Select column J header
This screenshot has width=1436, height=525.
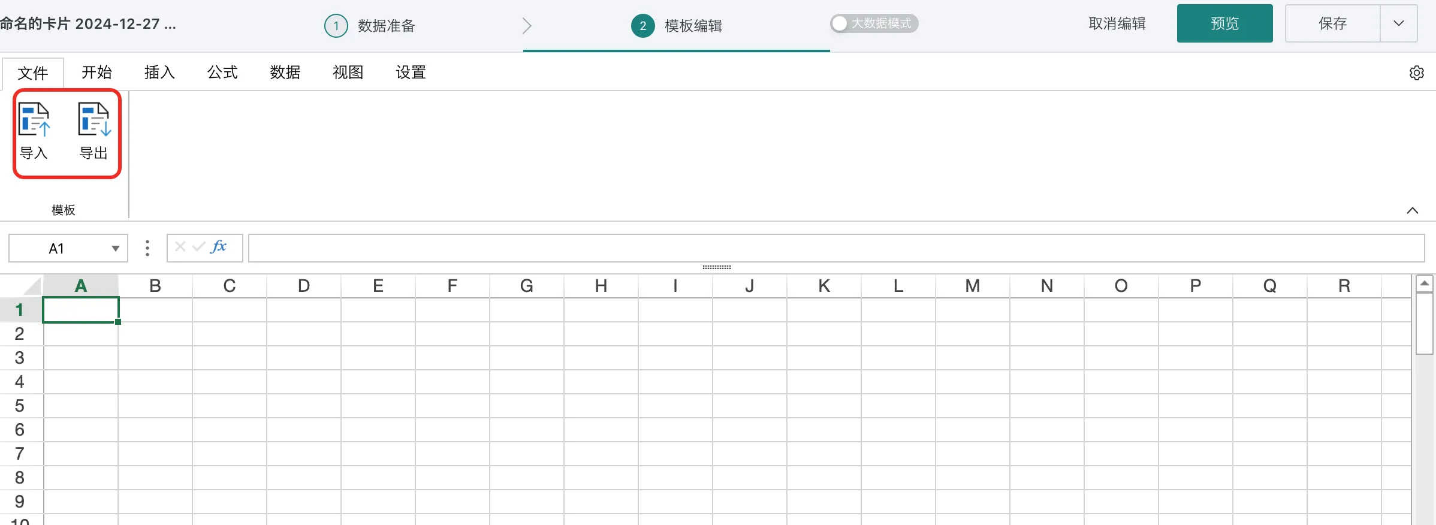(750, 286)
